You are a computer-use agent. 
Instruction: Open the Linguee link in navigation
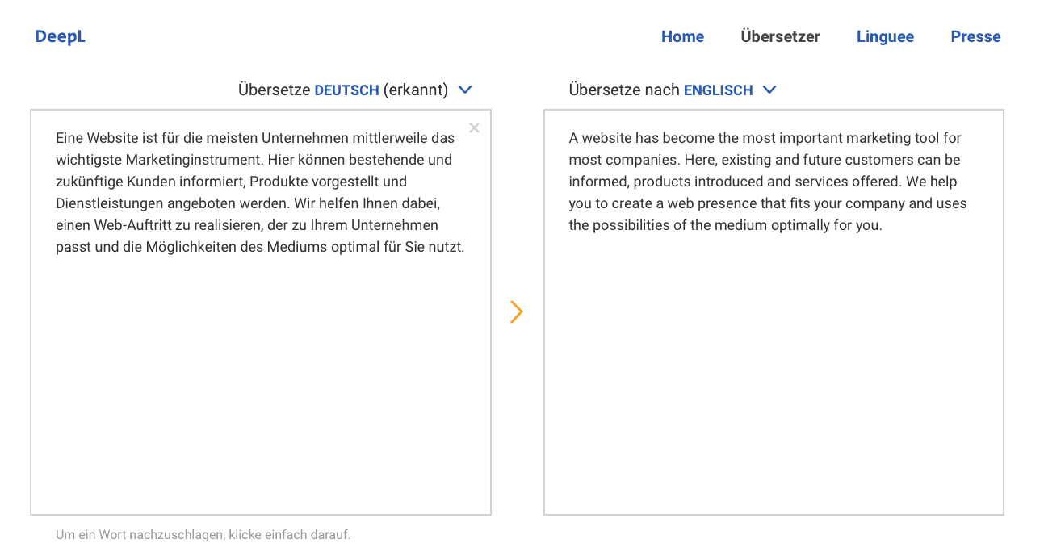[x=885, y=36]
